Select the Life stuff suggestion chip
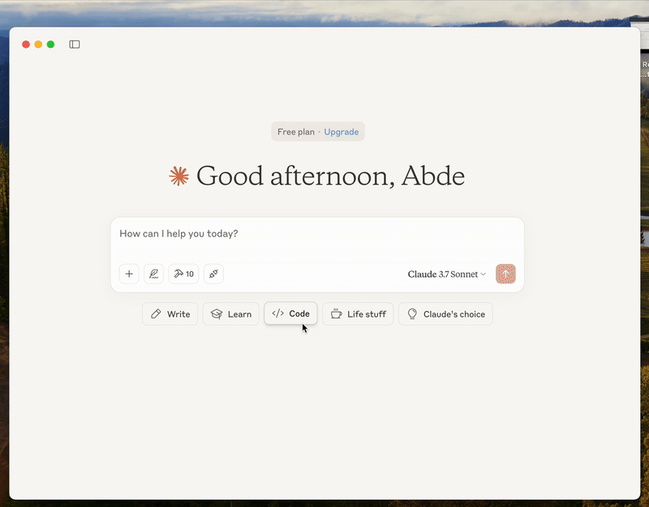The image size is (649, 507). [358, 314]
